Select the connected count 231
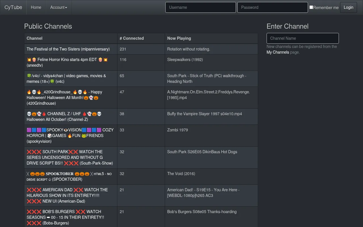The width and height of the screenshot is (363, 227). (x=123, y=49)
